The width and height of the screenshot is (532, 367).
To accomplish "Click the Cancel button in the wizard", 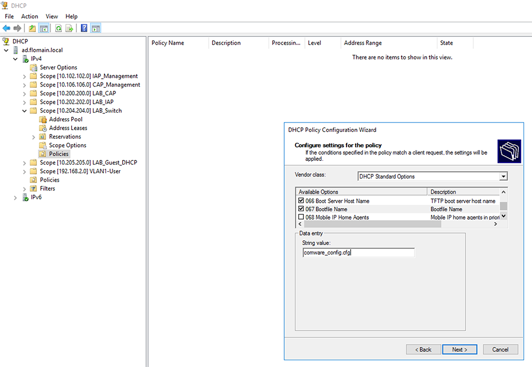I will click(x=500, y=349).
